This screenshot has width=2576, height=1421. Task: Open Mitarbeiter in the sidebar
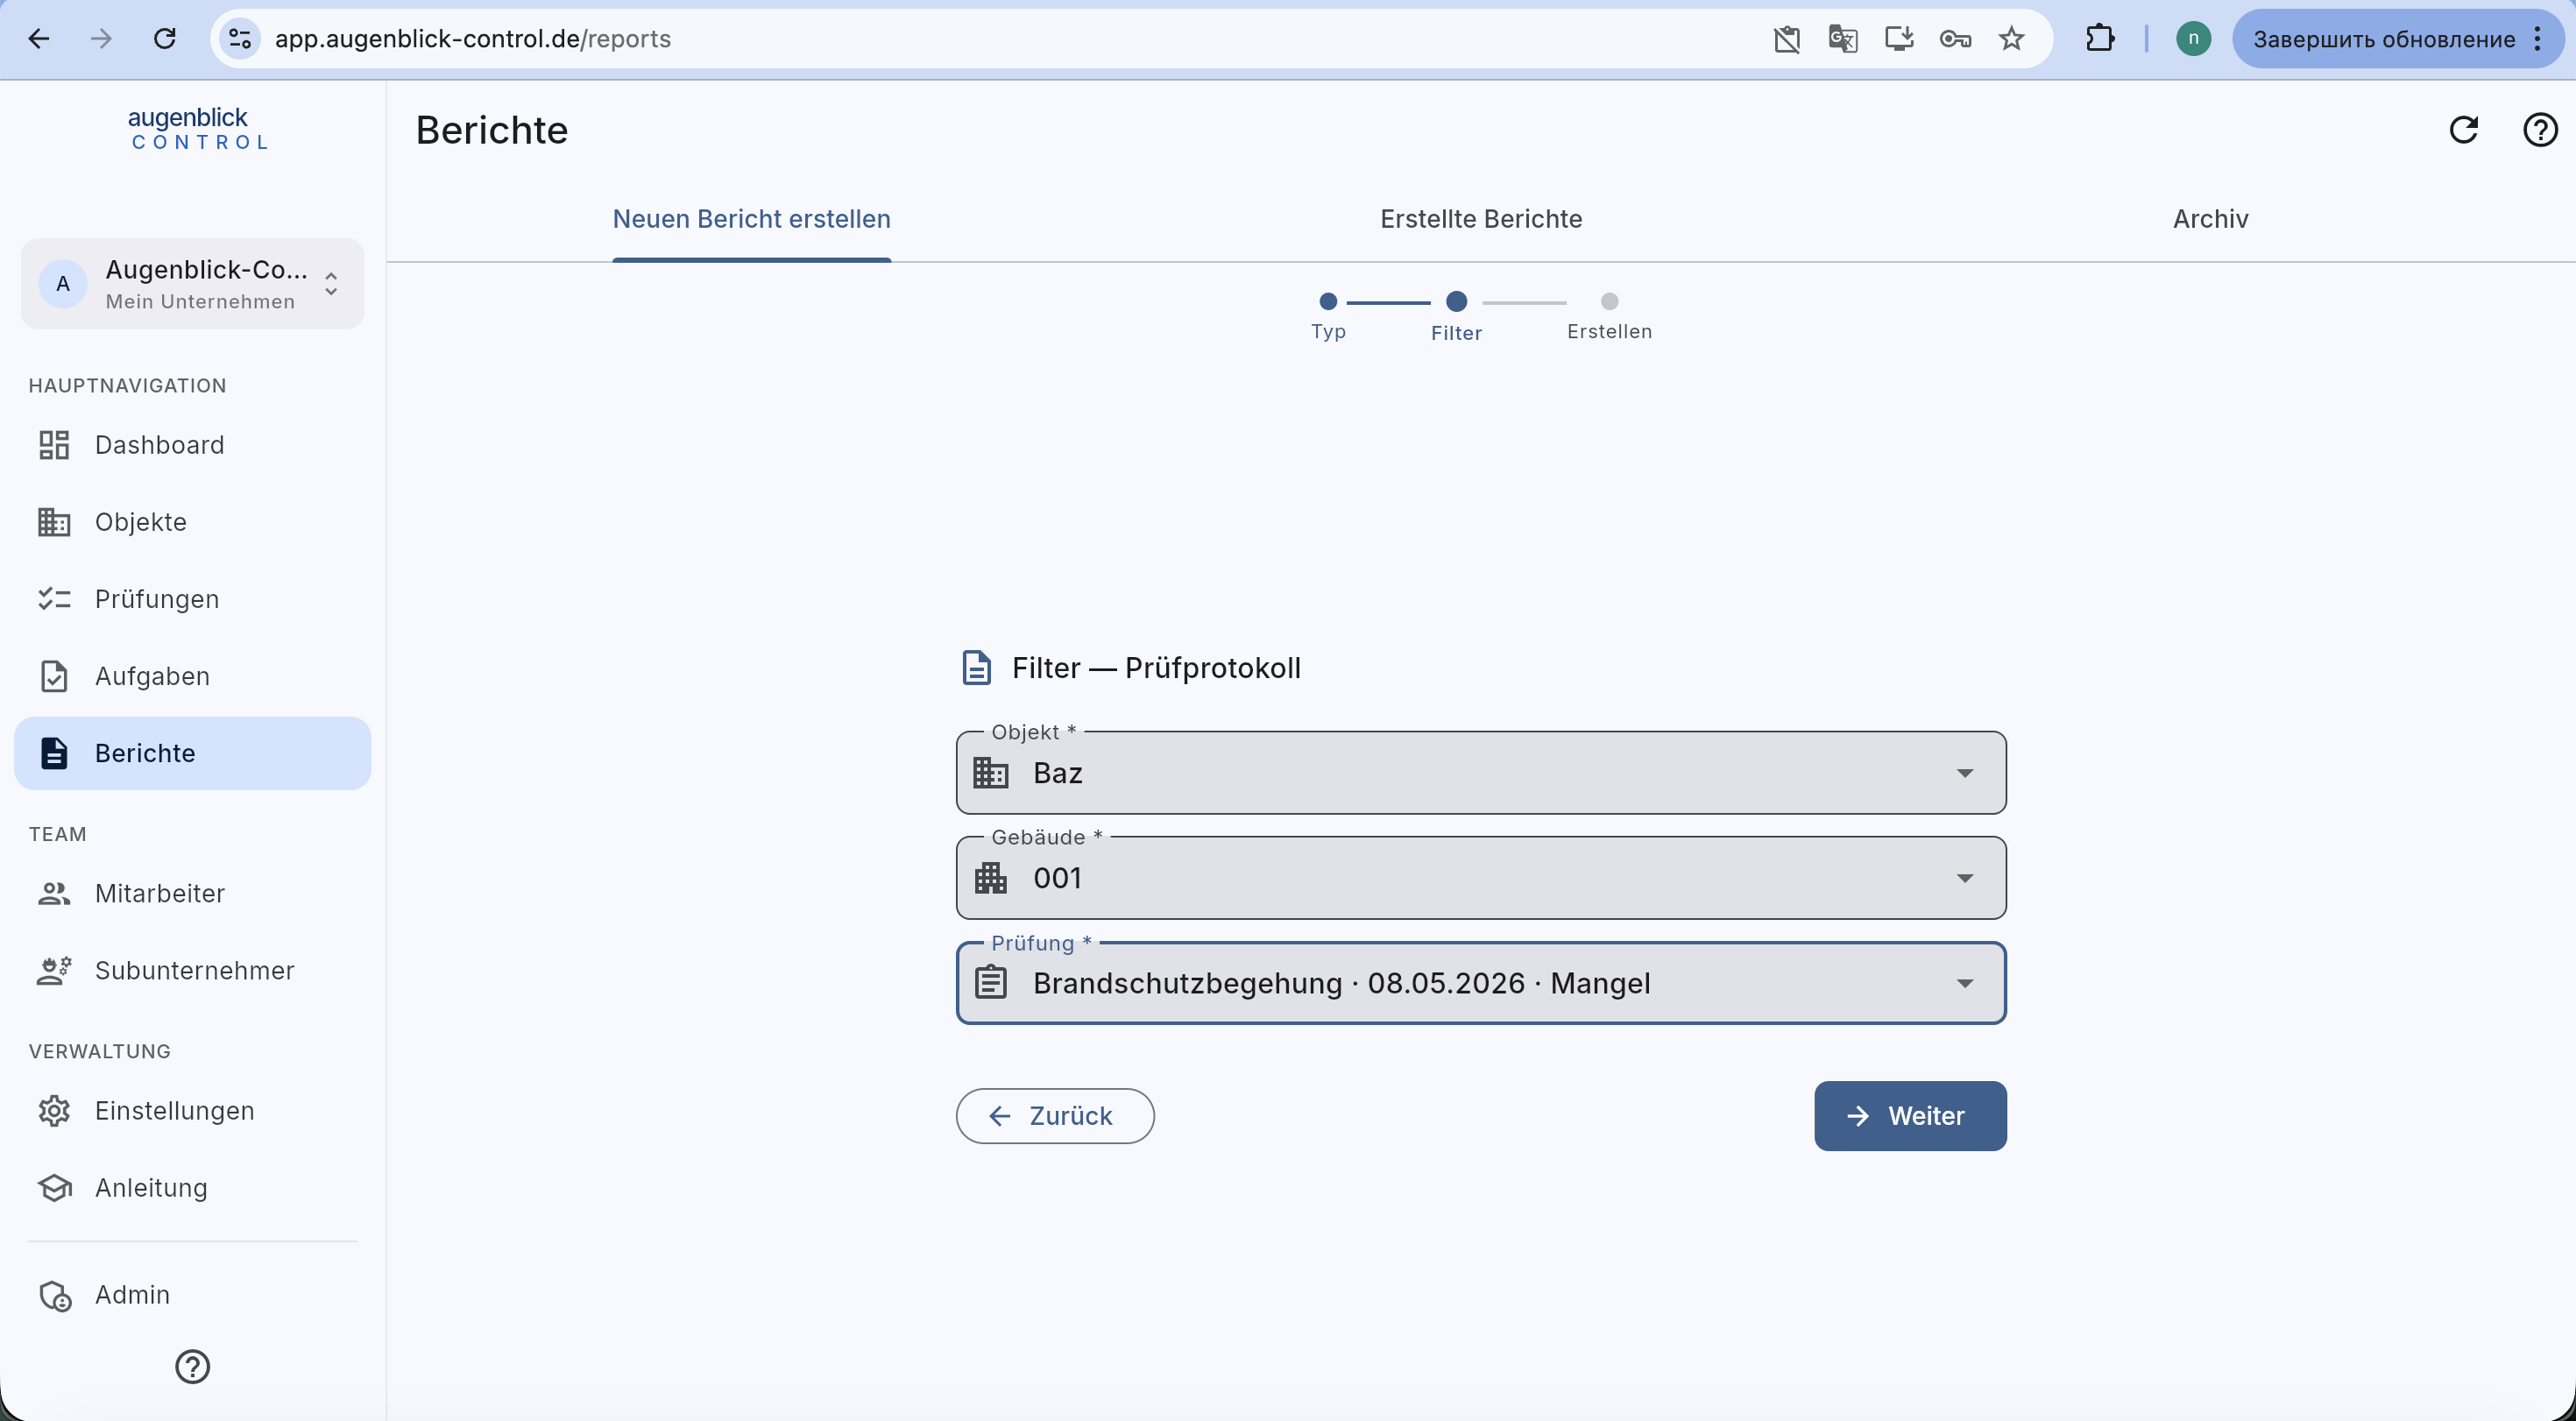click(192, 893)
